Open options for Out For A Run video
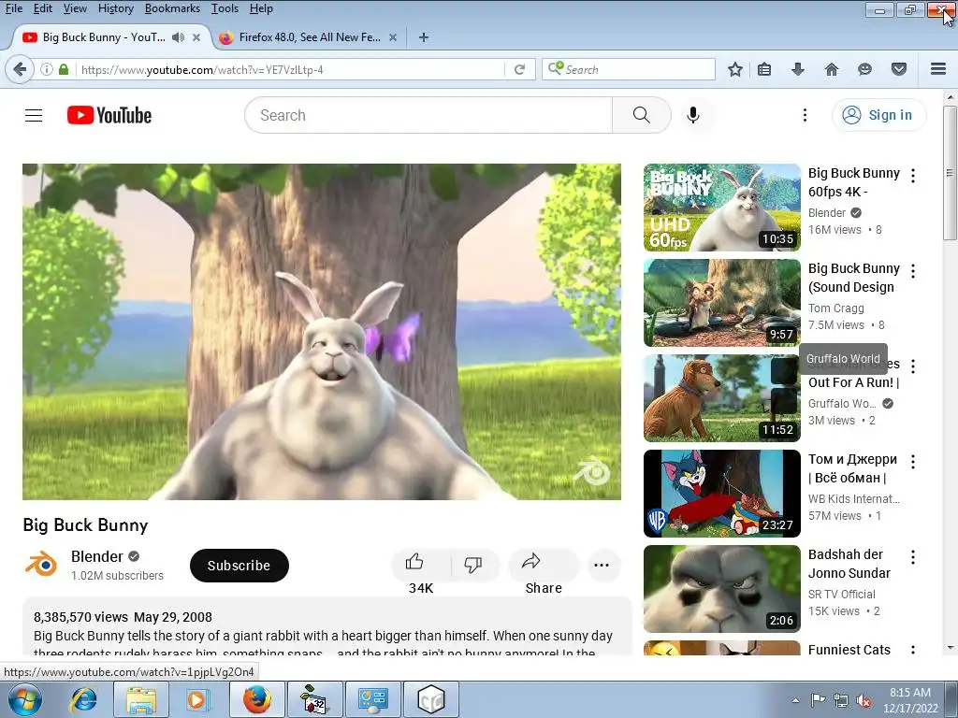 coord(913,366)
